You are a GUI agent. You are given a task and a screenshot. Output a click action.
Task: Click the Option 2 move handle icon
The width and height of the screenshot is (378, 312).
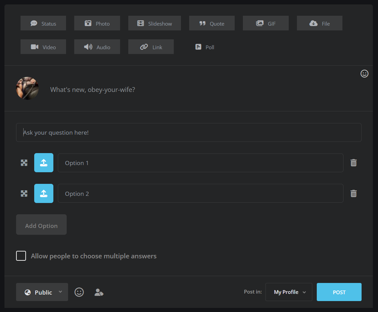coord(24,193)
